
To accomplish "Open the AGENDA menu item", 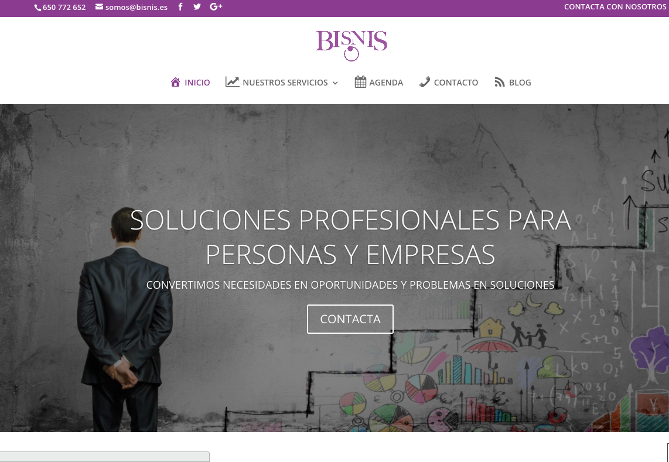I will coord(386,83).
